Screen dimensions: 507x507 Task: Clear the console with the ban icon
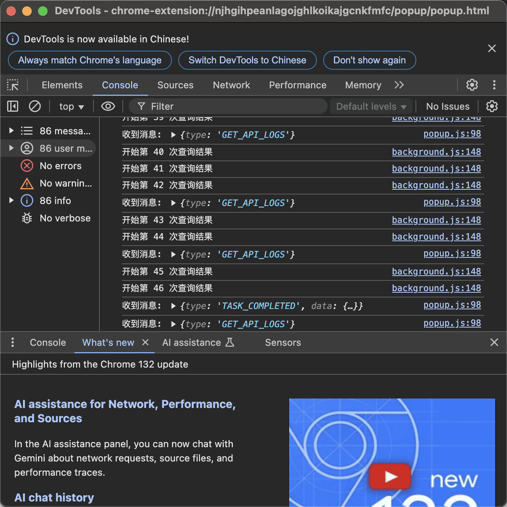click(x=35, y=106)
